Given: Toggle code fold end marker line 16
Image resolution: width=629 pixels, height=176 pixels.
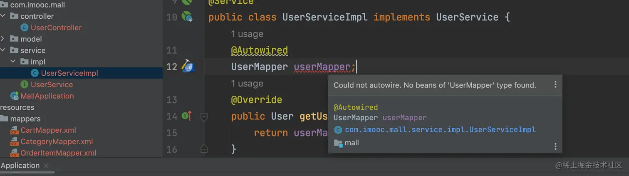Looking at the screenshot, I should pos(204,149).
